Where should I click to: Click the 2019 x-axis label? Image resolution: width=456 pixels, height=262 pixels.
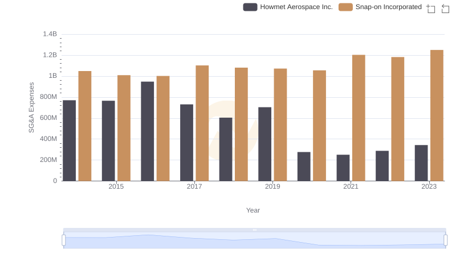[x=272, y=186]
